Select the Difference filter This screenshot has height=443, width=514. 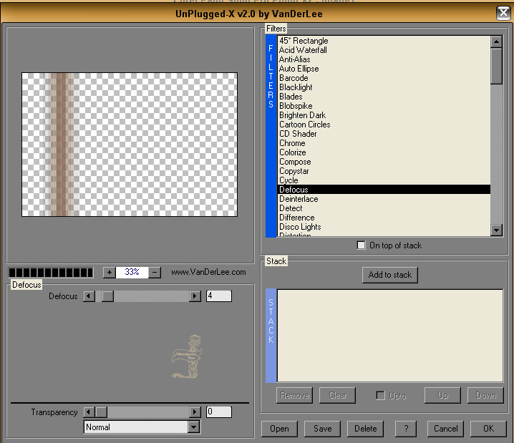click(x=384, y=218)
